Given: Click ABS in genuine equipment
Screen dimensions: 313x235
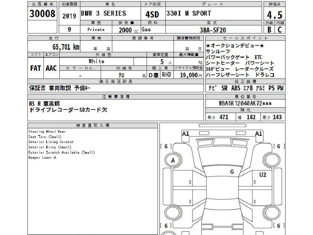Looking at the screenshot, I should pos(236,88).
